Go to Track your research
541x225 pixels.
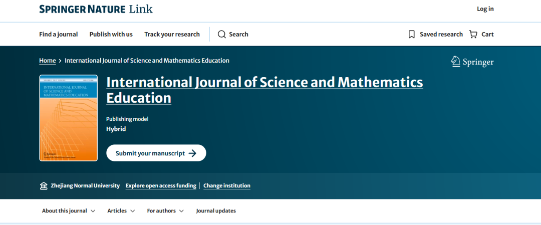172,34
